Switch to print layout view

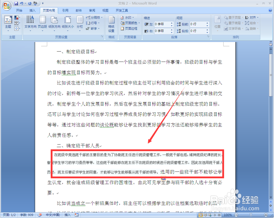(x=201, y=215)
